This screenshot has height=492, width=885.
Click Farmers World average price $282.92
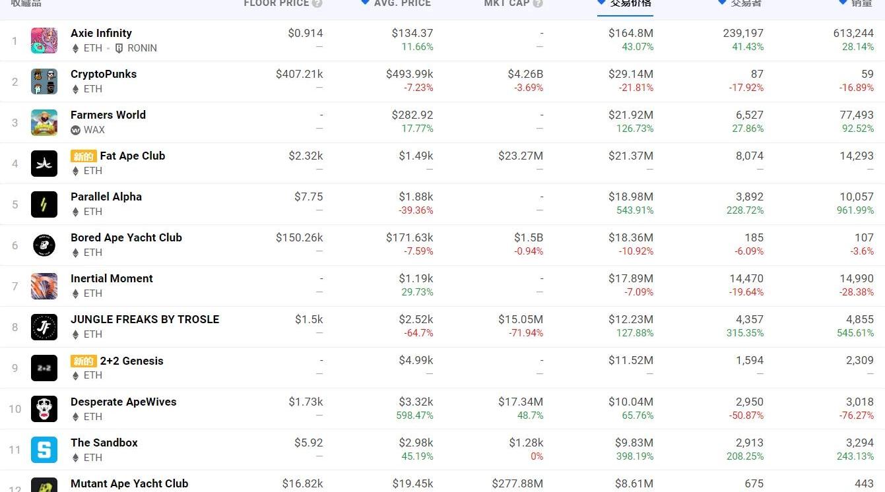pos(412,115)
